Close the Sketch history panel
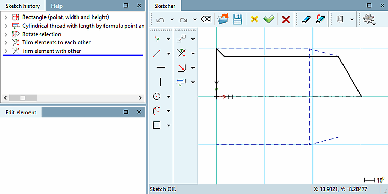Viewport: 388px width, 194px height. pos(139,6)
